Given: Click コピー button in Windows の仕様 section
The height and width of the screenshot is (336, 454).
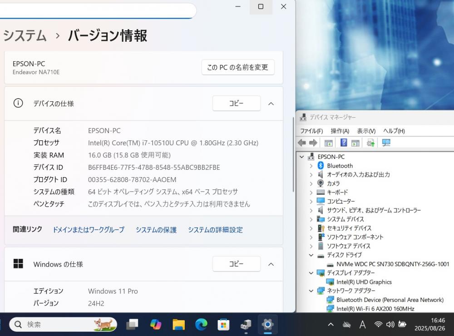Looking at the screenshot, I should (237, 264).
